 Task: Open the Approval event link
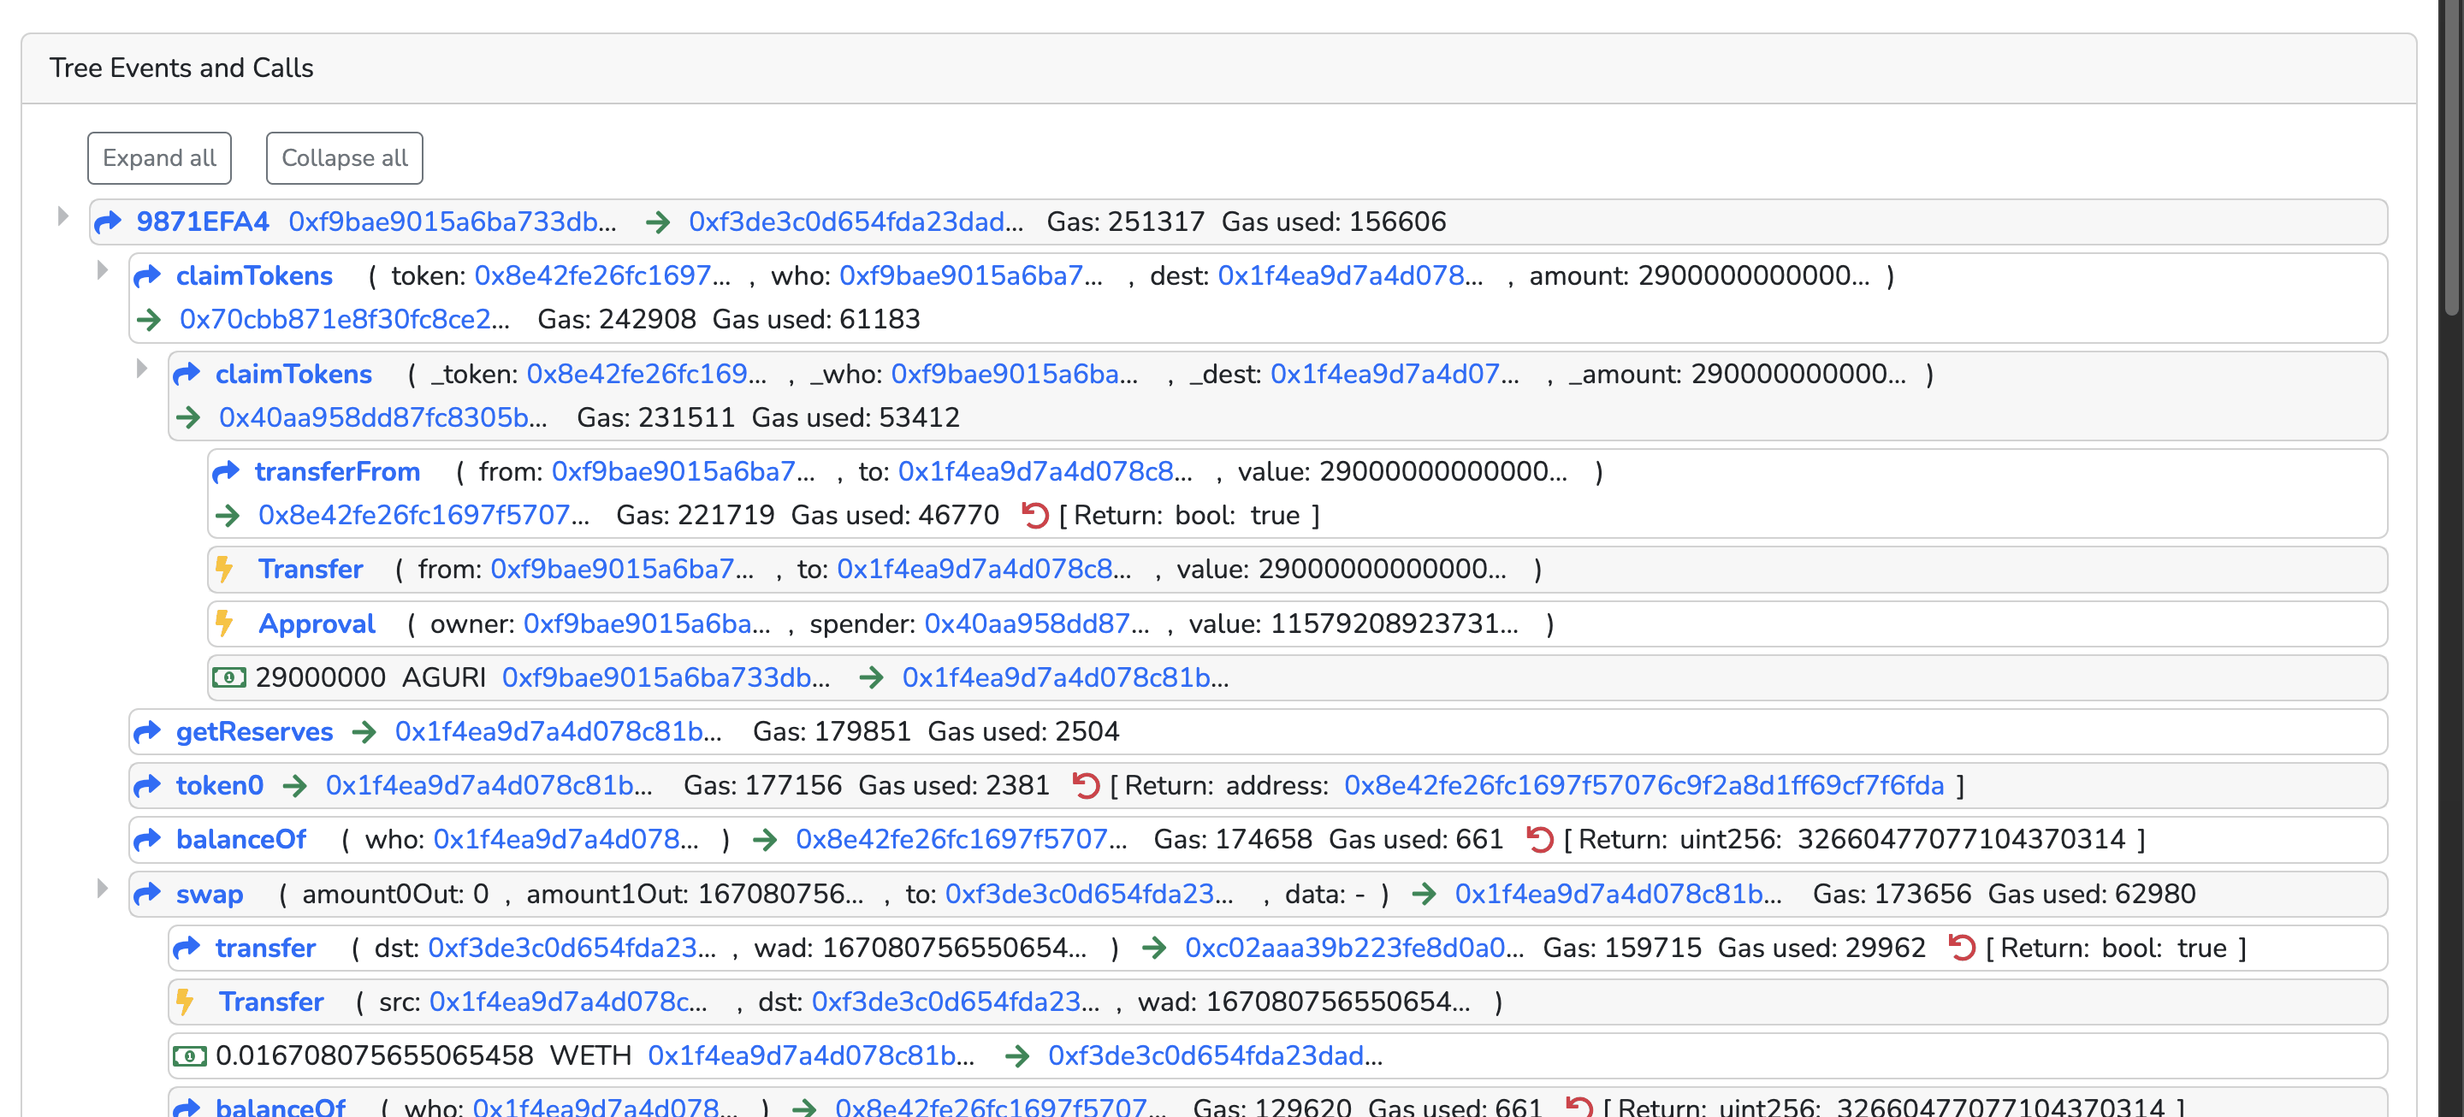click(317, 624)
